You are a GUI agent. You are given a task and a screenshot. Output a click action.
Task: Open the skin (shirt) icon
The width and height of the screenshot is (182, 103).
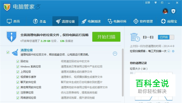[155, 3]
